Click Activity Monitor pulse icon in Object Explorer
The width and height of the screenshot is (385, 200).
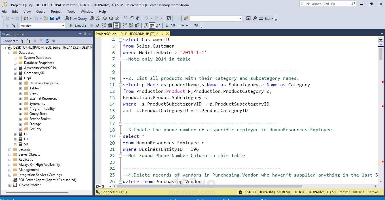pyautogui.click(x=54, y=41)
